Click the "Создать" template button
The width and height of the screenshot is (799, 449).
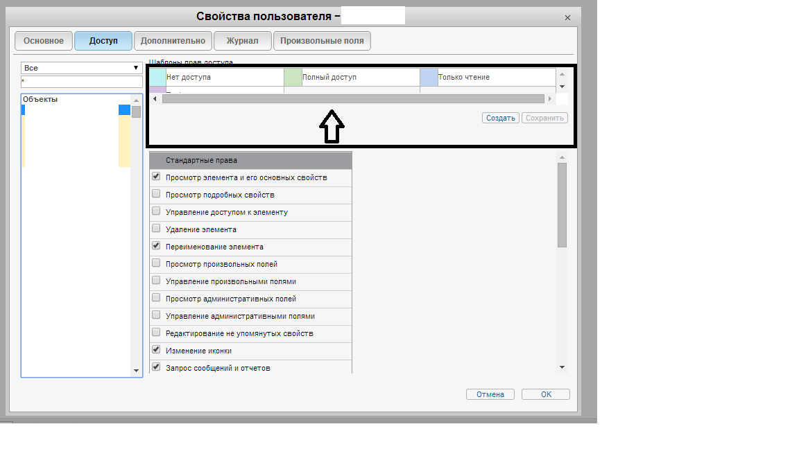[500, 118]
